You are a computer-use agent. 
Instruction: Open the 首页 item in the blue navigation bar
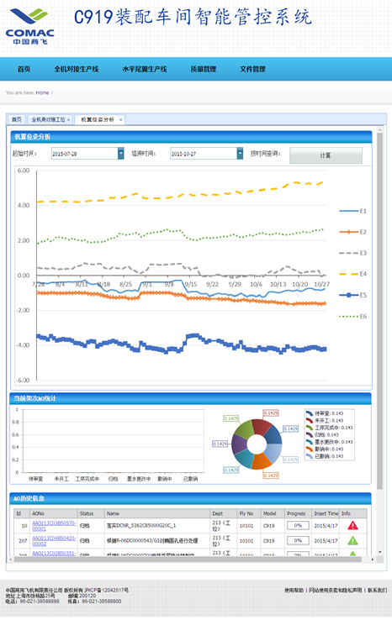point(24,69)
